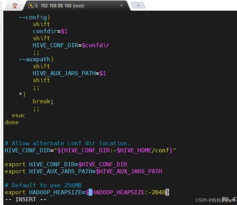Click the INSERT mode status indicator
This screenshot has width=237, height=205.
26,199
